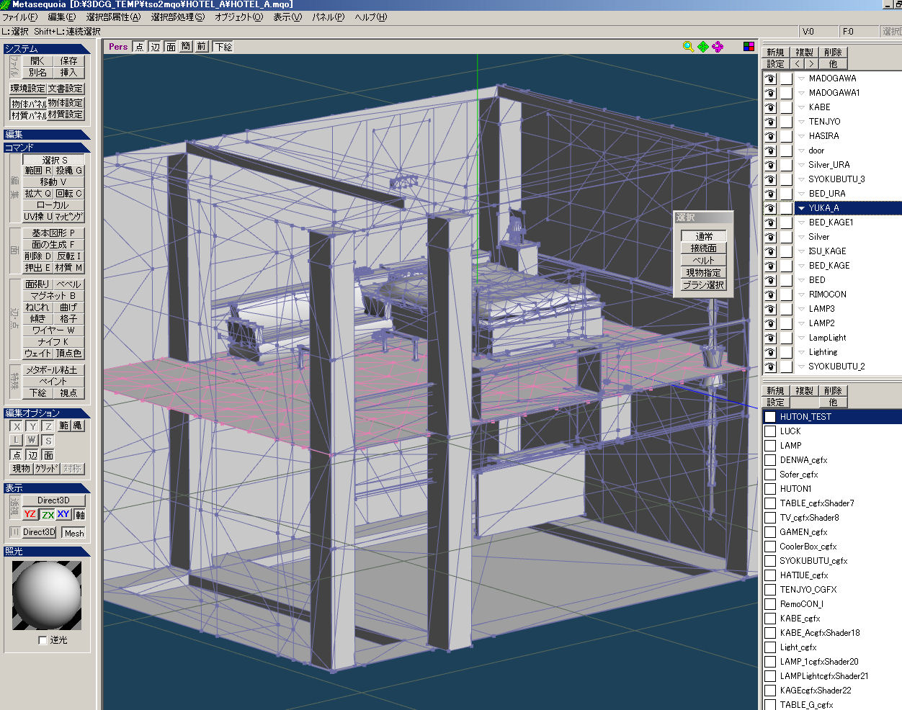Hide the KABE object using eye icon

pos(770,107)
